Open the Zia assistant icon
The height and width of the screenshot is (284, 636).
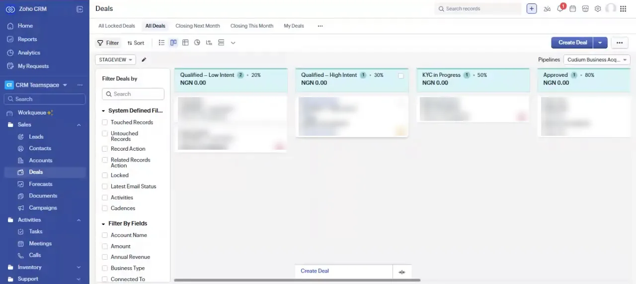[547, 9]
